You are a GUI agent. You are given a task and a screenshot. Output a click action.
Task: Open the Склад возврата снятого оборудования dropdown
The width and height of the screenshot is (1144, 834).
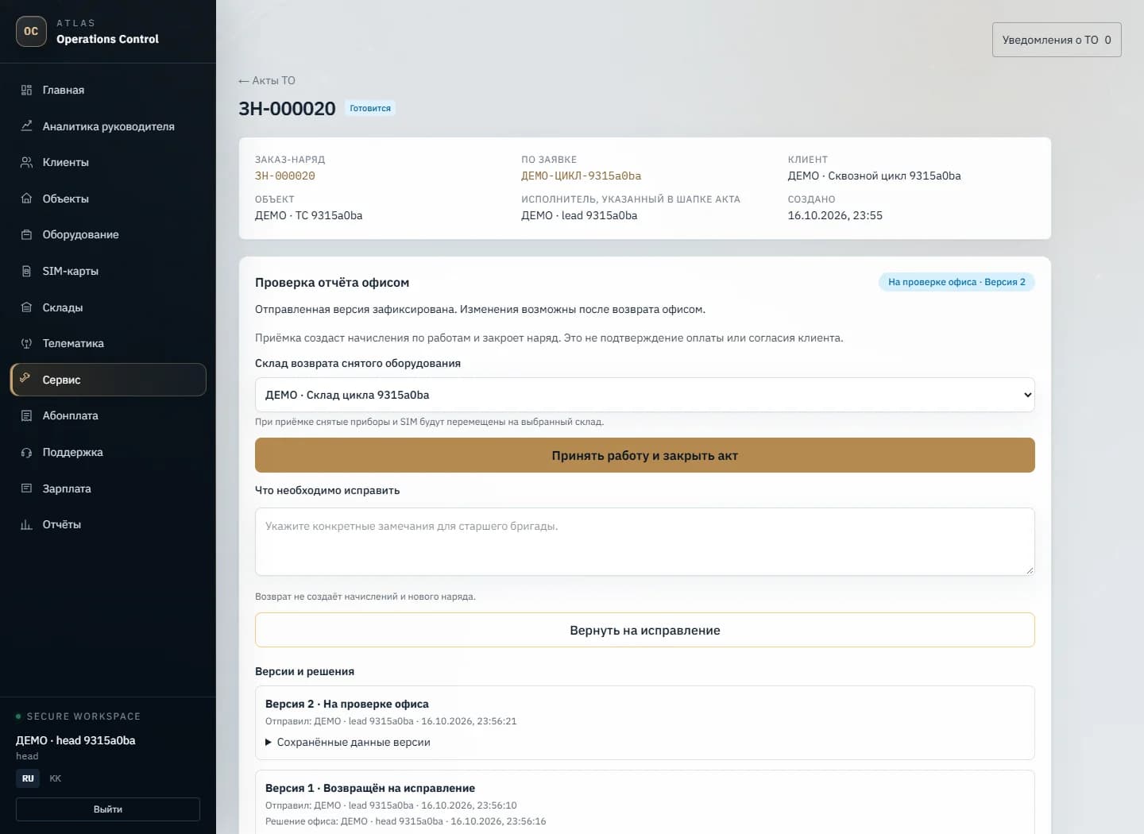pos(644,395)
